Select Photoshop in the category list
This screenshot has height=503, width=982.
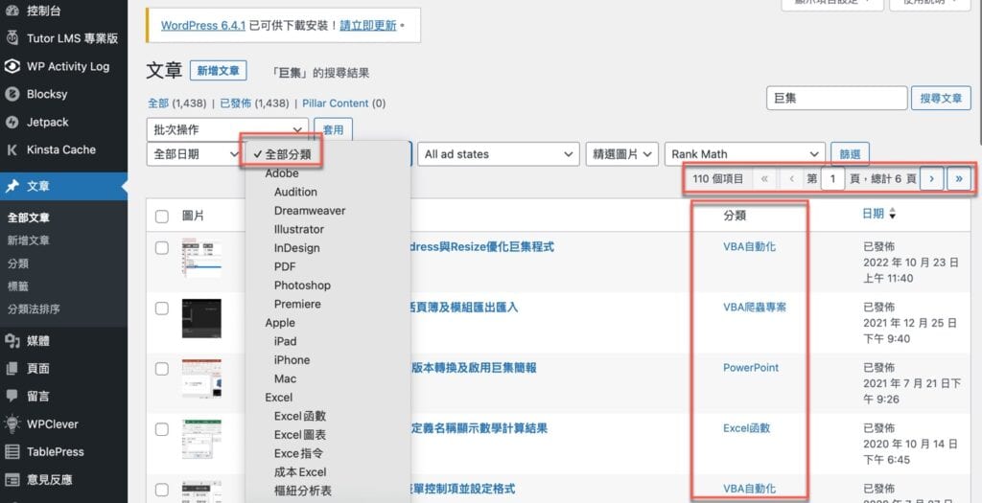(302, 286)
